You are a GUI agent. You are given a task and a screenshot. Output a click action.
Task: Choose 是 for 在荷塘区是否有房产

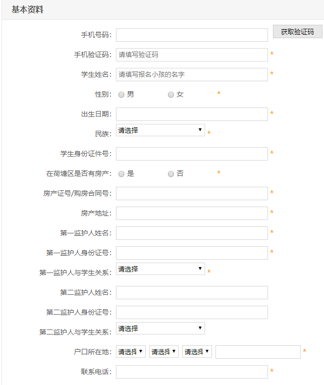click(x=121, y=174)
